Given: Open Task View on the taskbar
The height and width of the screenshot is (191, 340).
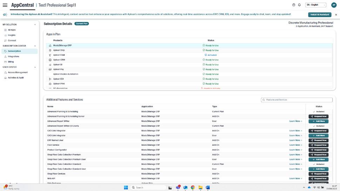Looking at the screenshot, I should 170,188.
